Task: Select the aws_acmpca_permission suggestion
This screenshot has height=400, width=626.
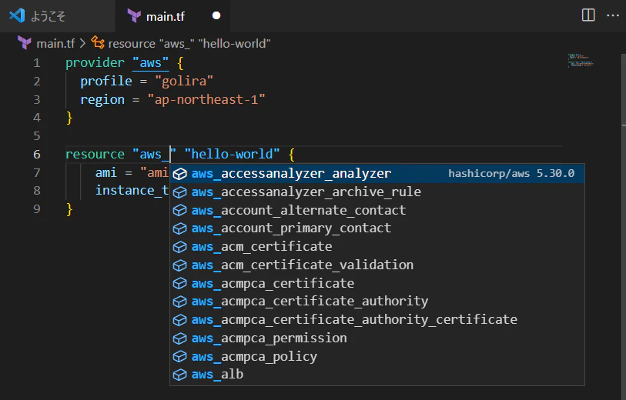Action: coord(377,338)
